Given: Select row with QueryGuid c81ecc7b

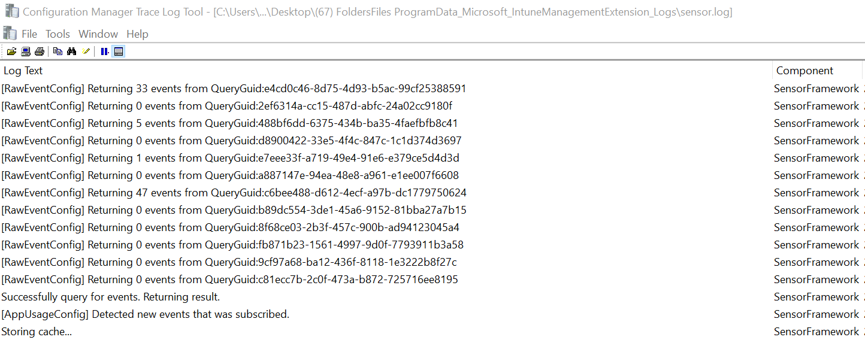Looking at the screenshot, I should tap(432, 280).
